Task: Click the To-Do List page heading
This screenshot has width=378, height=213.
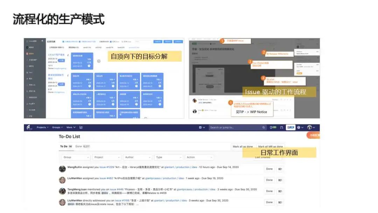Action: coord(69,137)
